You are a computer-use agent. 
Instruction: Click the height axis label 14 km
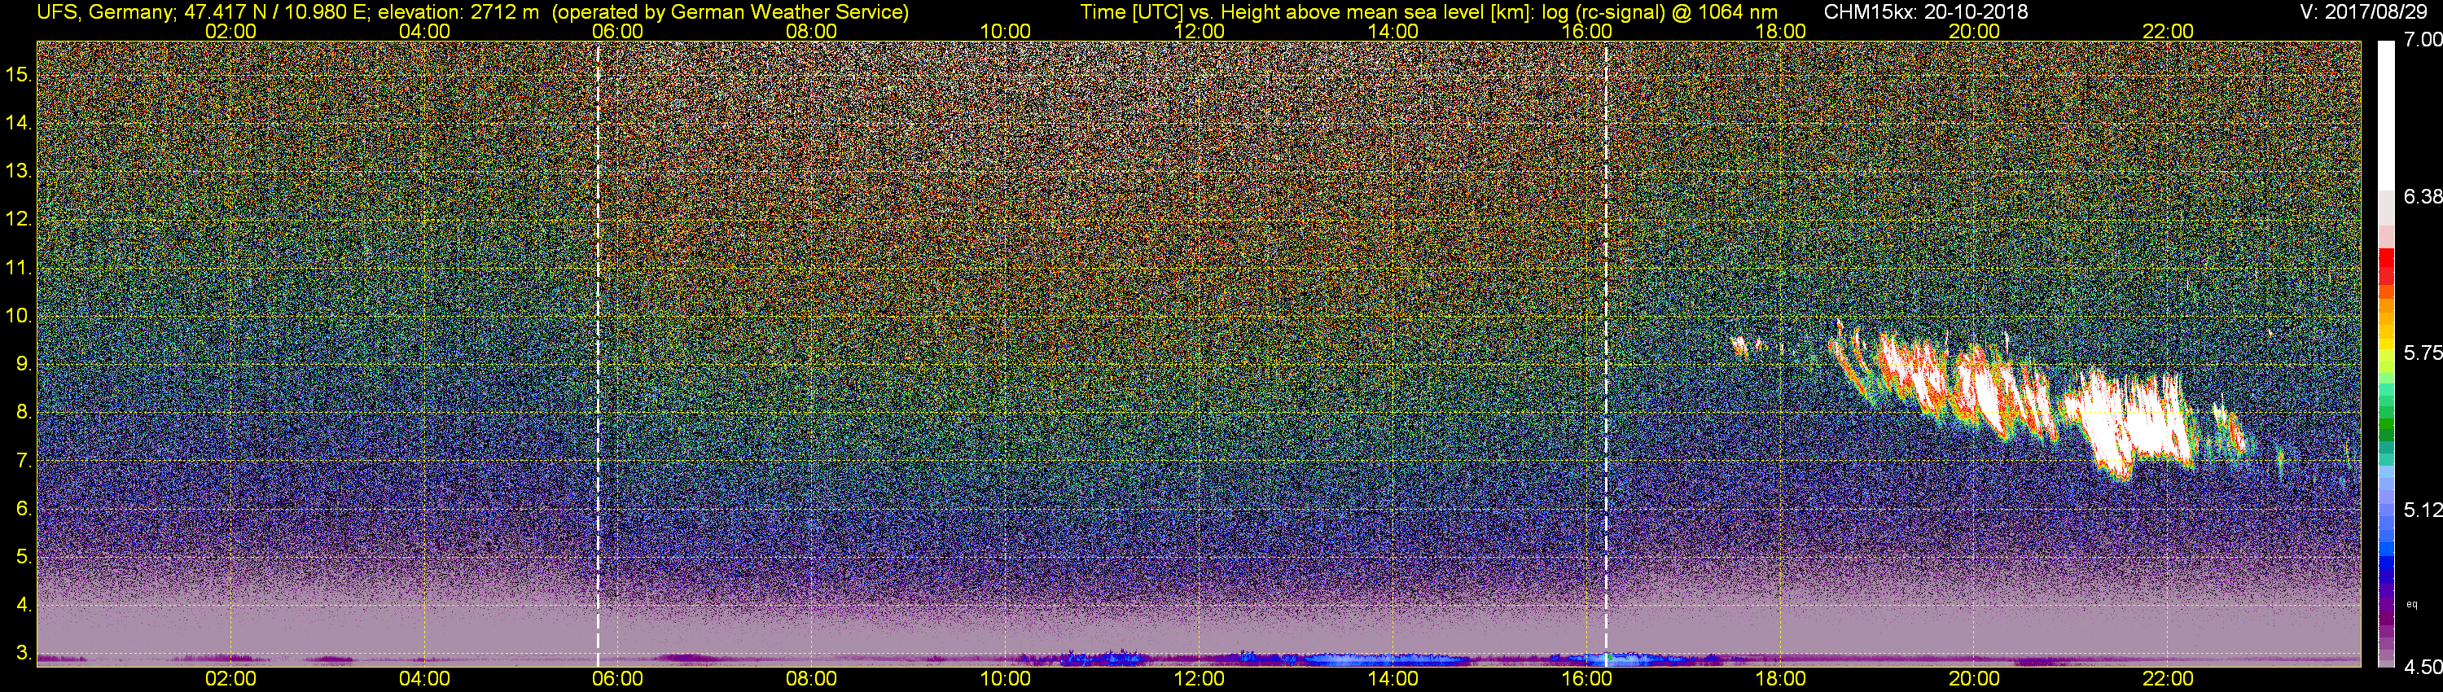point(20,123)
